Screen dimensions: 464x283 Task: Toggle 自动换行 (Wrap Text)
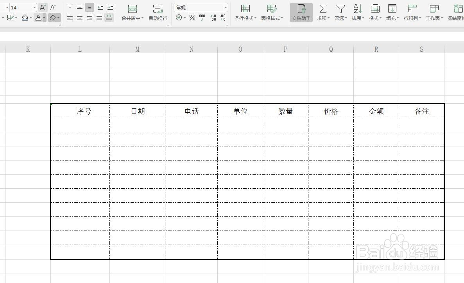coord(158,13)
